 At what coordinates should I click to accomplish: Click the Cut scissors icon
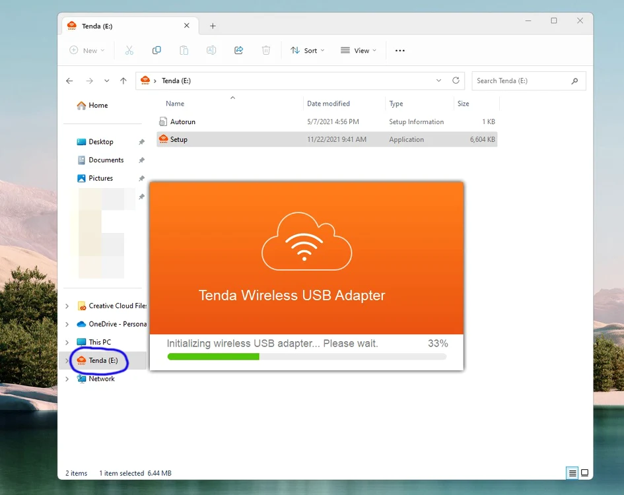[129, 50]
